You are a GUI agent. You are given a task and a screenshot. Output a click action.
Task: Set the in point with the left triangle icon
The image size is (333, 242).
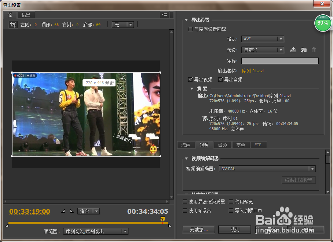[x=63, y=211]
